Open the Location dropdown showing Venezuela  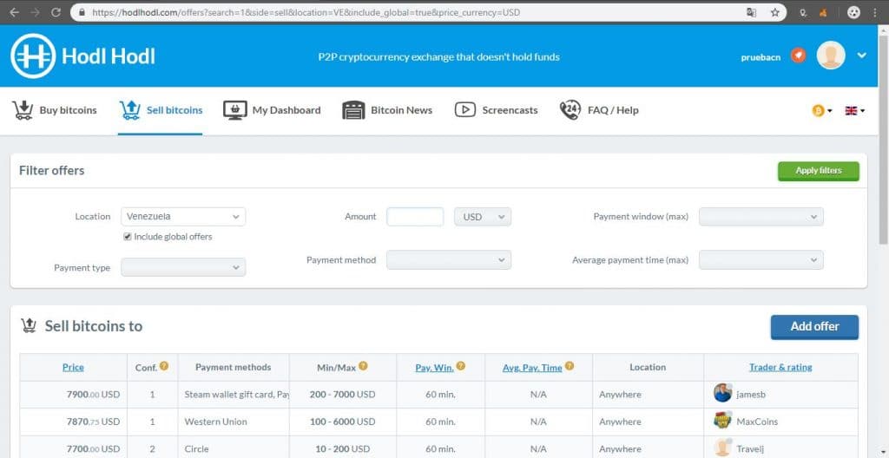pyautogui.click(x=183, y=217)
